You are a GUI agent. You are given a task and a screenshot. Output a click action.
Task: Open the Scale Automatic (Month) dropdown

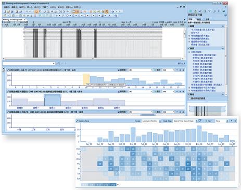(151, 121)
